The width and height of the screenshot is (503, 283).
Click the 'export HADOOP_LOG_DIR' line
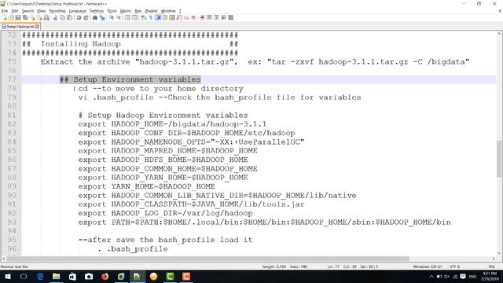point(166,213)
